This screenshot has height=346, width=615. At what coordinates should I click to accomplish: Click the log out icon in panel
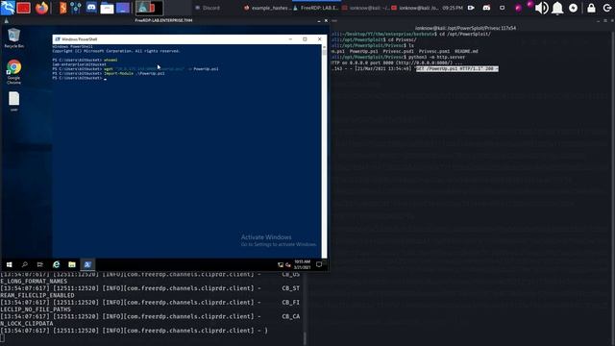(606, 8)
